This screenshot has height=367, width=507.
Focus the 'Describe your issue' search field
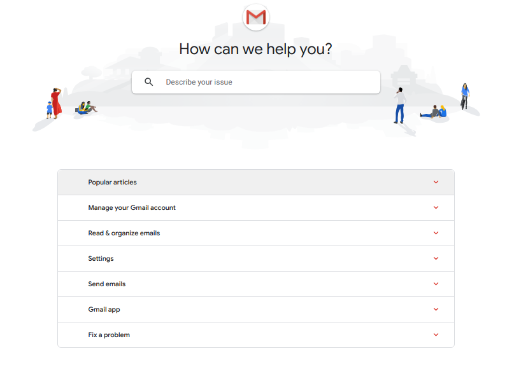pyautogui.click(x=256, y=82)
